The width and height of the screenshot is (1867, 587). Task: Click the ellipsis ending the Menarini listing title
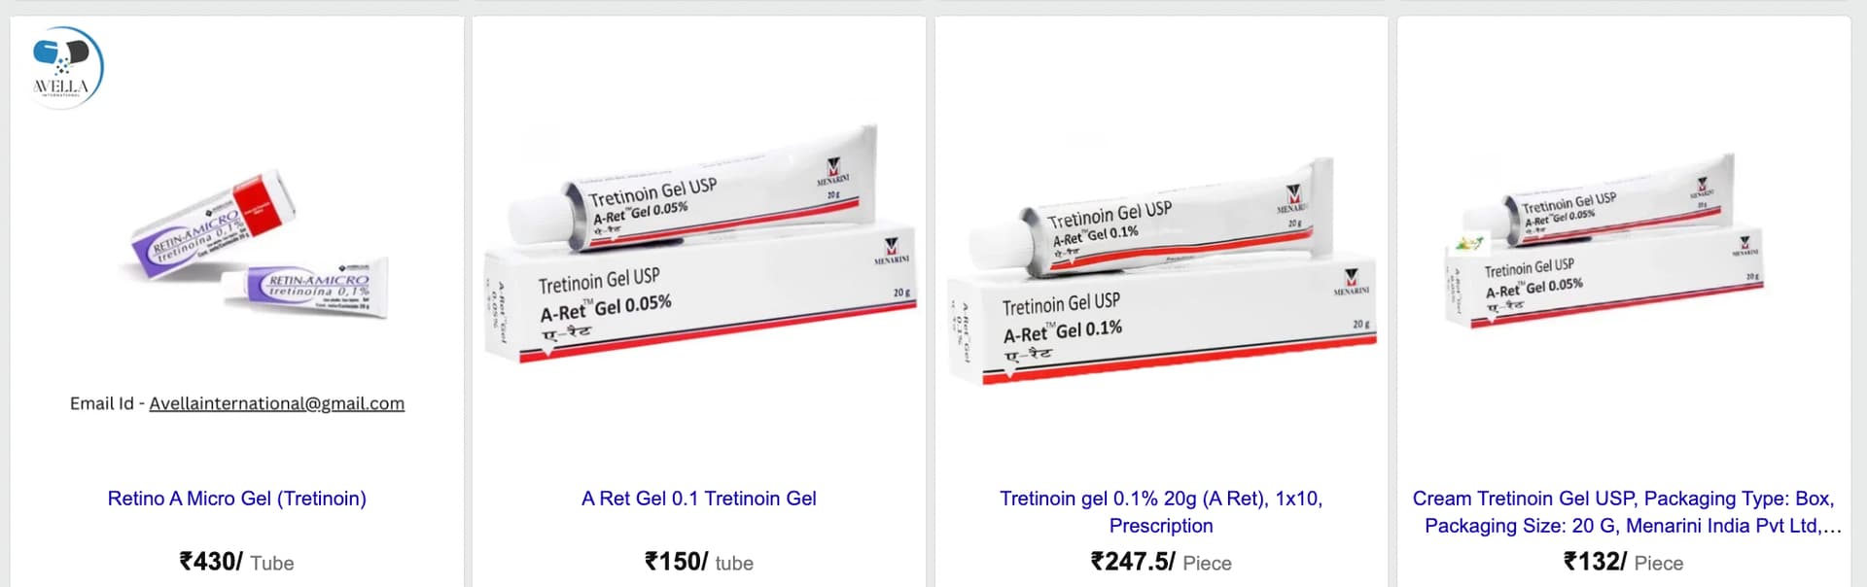(1832, 527)
